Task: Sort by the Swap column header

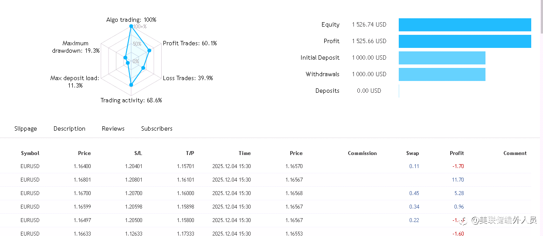Action: 412,153
